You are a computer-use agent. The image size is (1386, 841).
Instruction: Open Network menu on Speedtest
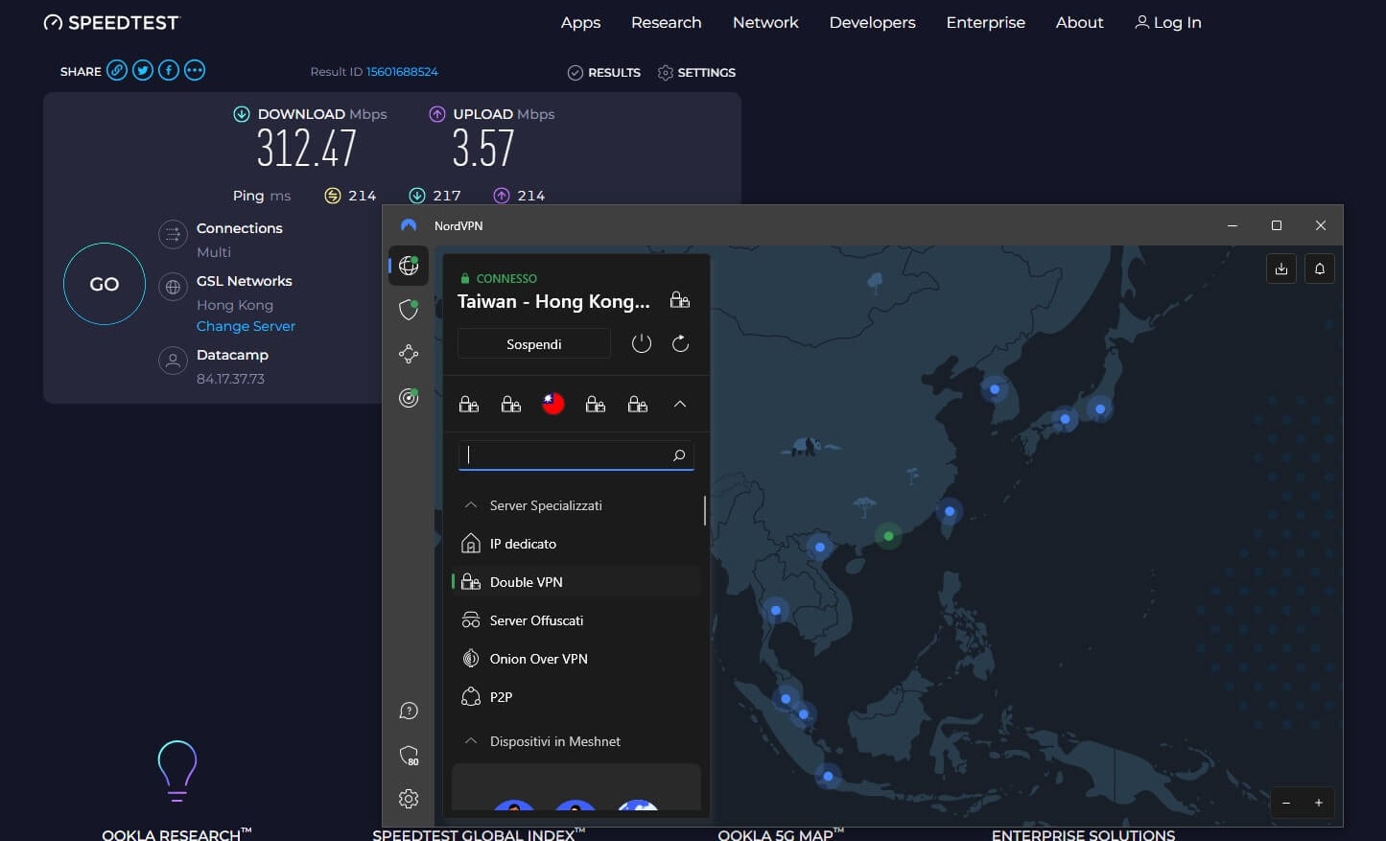[765, 22]
